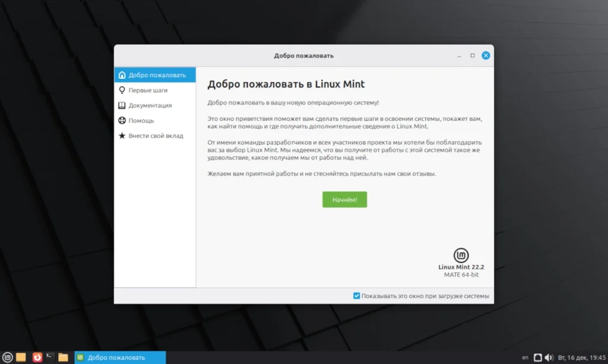Viewport: 608px width, 364px height.
Task: Switch to 'Документация' in sidebar
Action: tap(155, 106)
